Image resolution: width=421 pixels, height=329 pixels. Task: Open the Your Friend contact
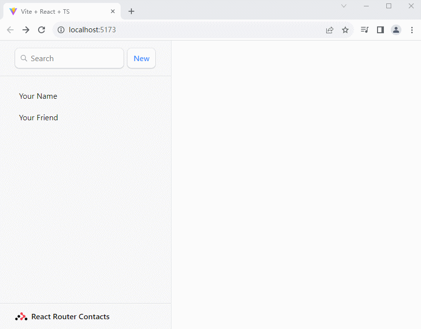coord(39,118)
